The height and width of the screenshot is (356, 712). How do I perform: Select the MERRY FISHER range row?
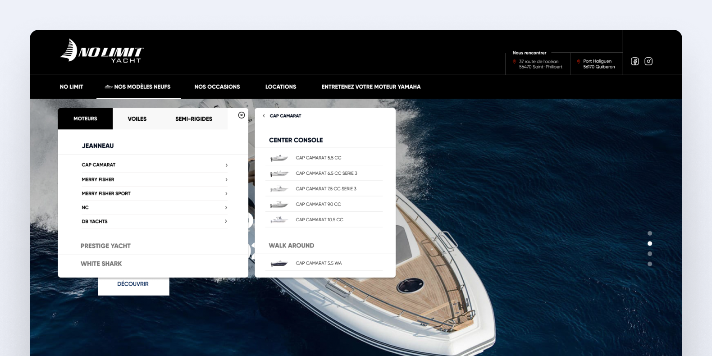pos(155,179)
